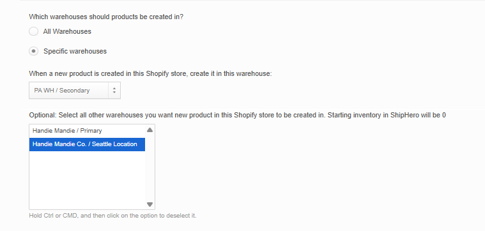Select Handie Mandie Co. / Seattle Location

click(87, 144)
